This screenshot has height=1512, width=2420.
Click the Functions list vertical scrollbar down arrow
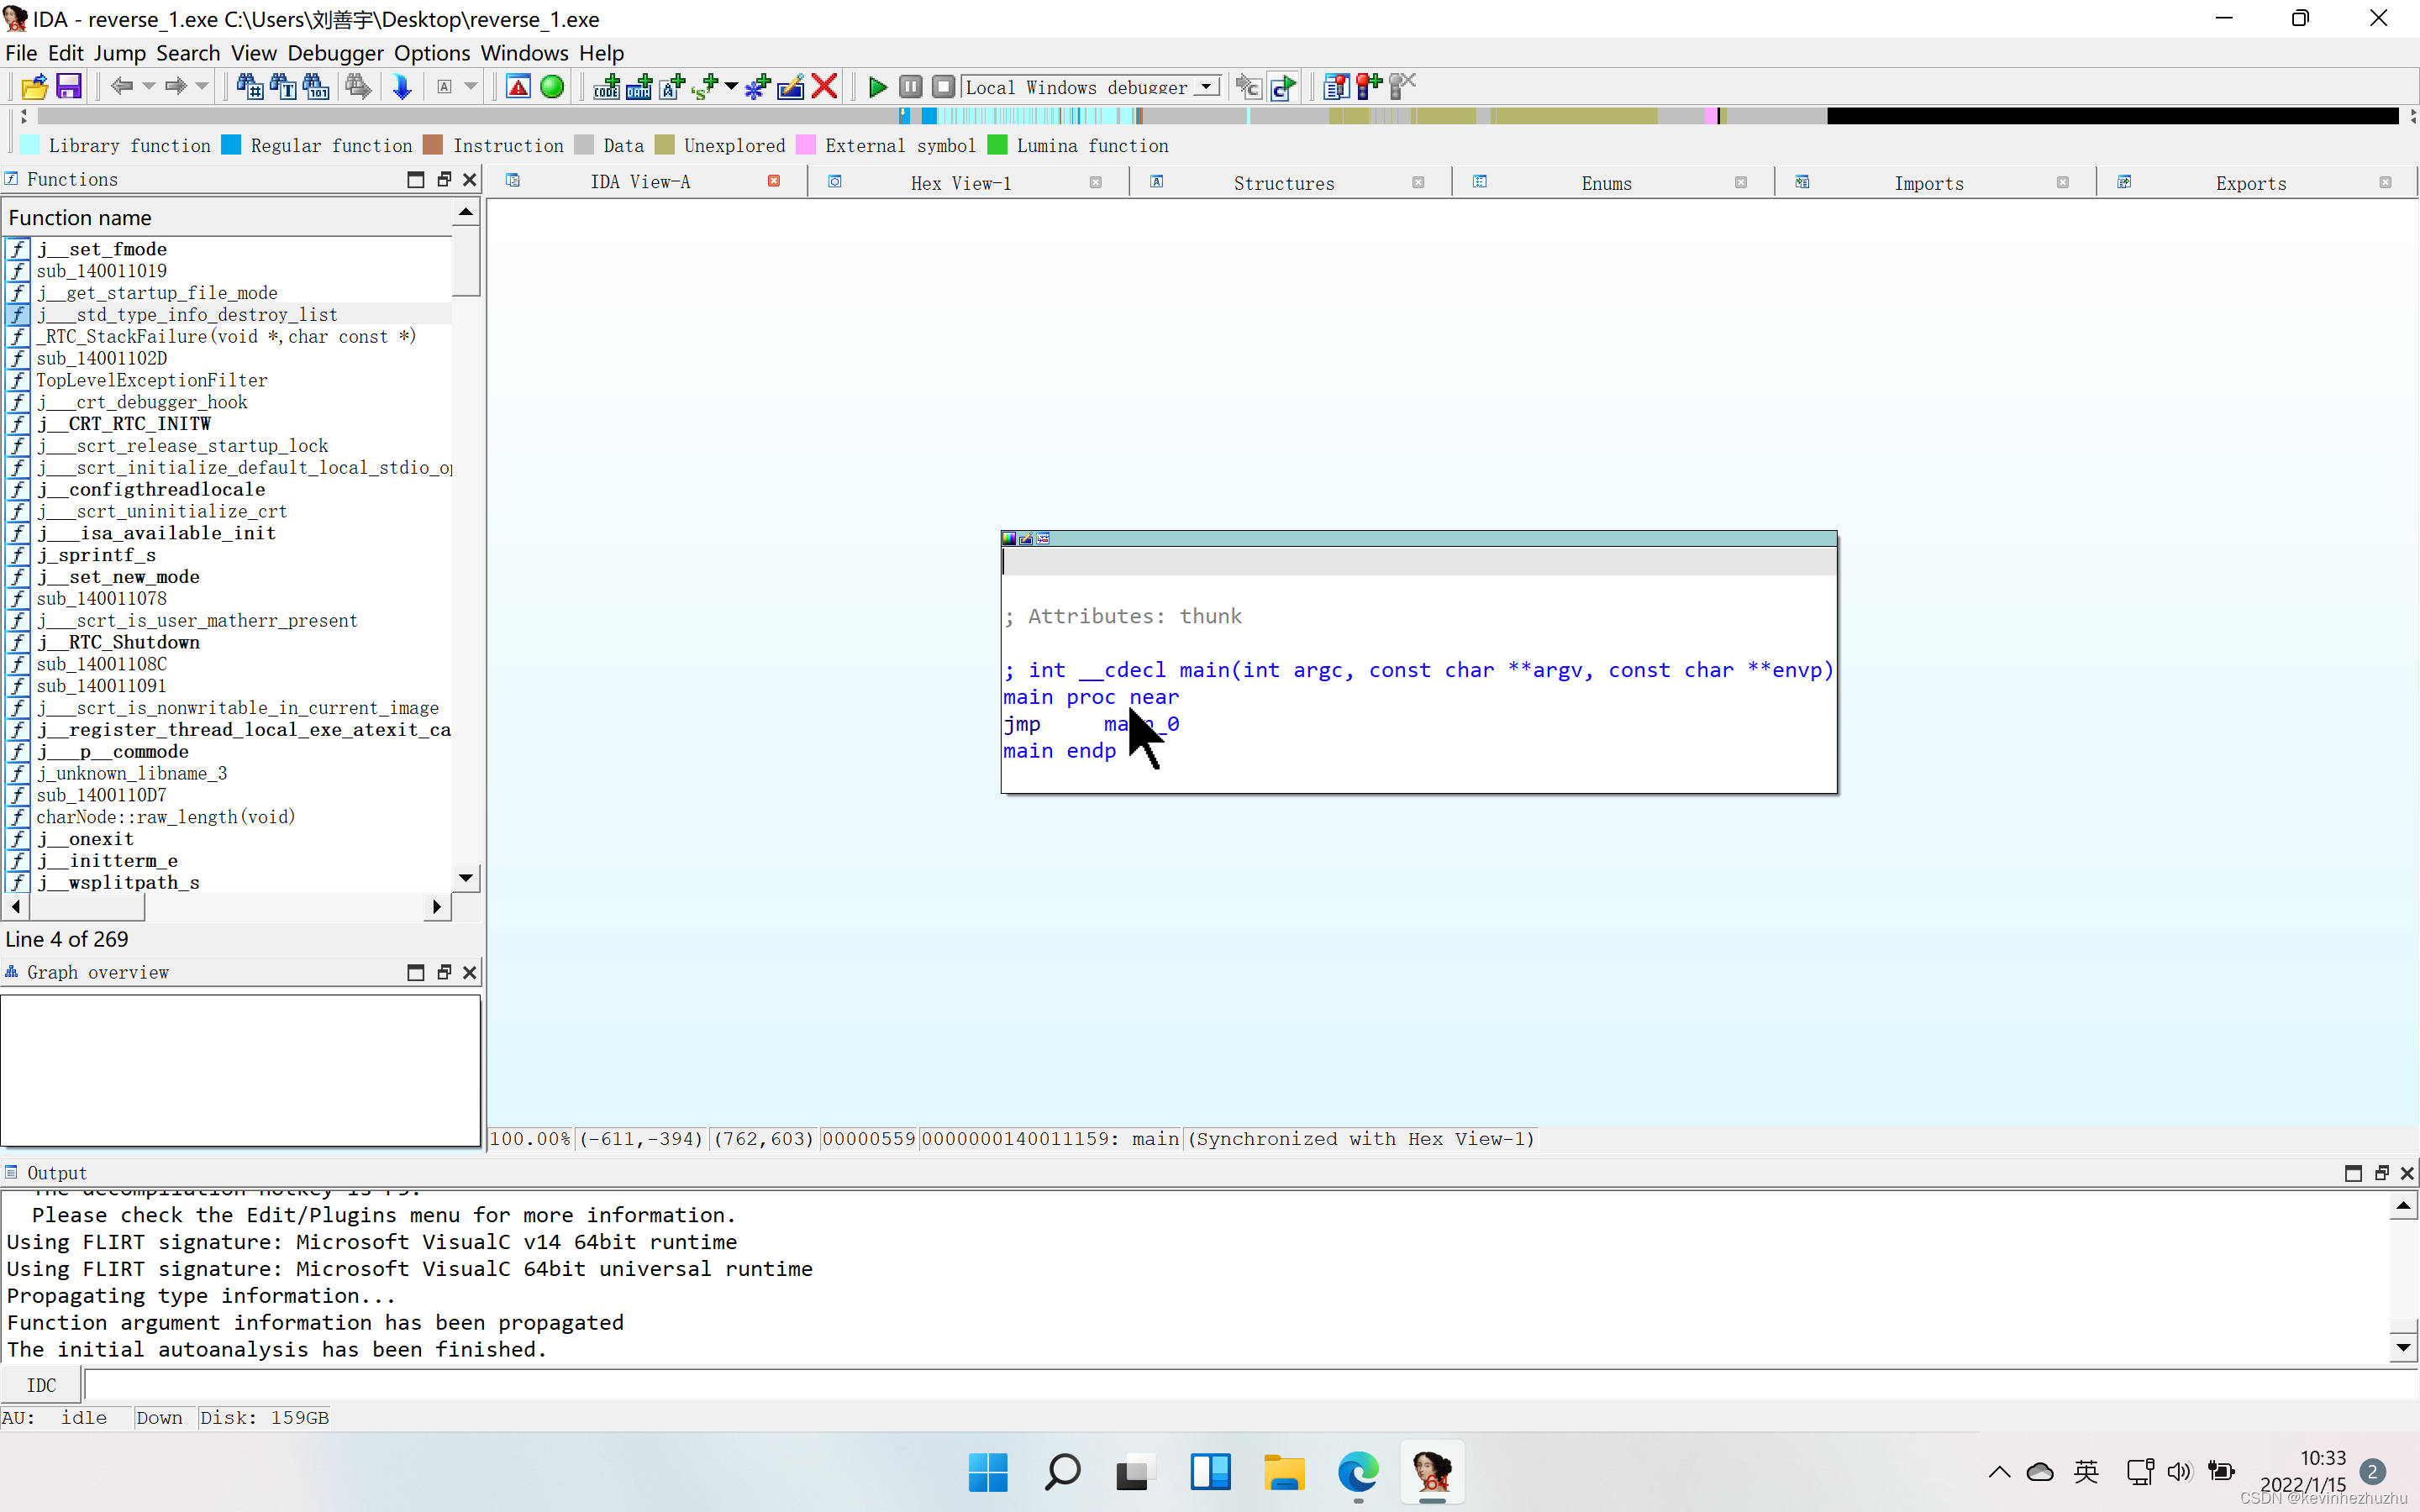(x=466, y=878)
